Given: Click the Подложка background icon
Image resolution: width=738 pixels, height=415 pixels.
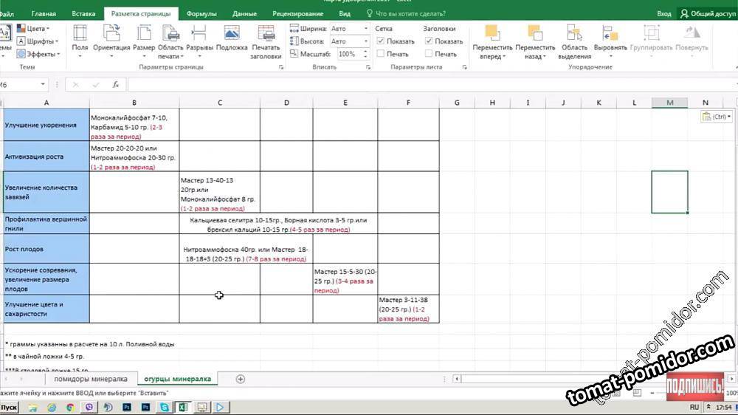Looking at the screenshot, I should 232,38.
